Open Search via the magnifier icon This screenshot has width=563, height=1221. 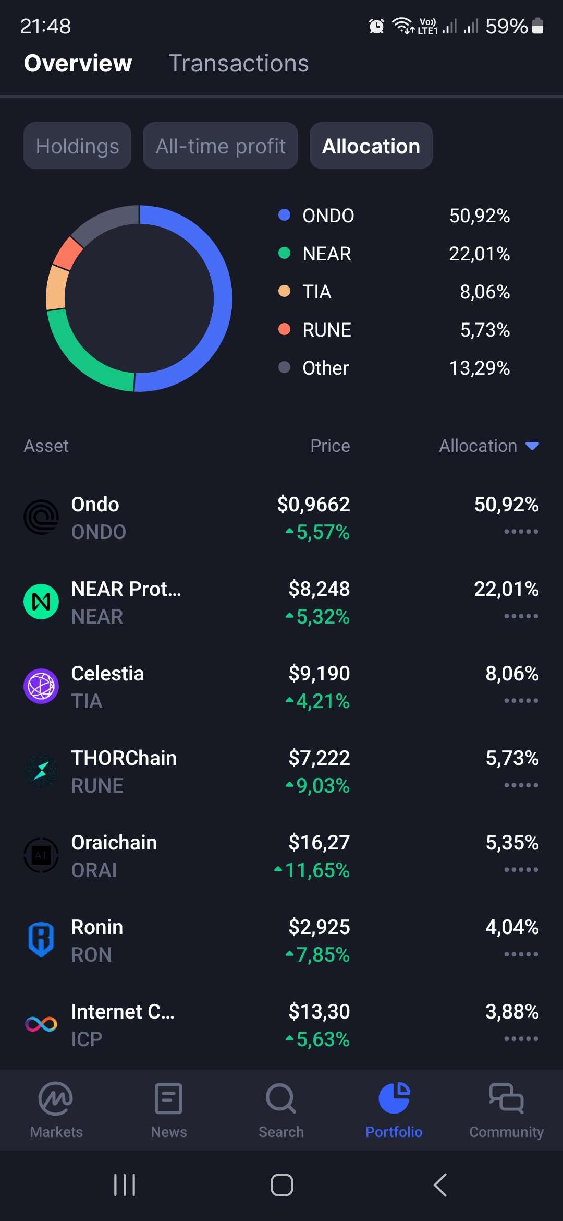281,1099
